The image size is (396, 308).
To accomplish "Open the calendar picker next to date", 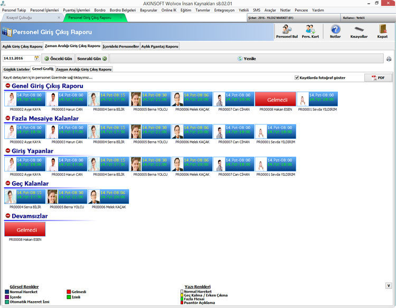I will [x=36, y=58].
